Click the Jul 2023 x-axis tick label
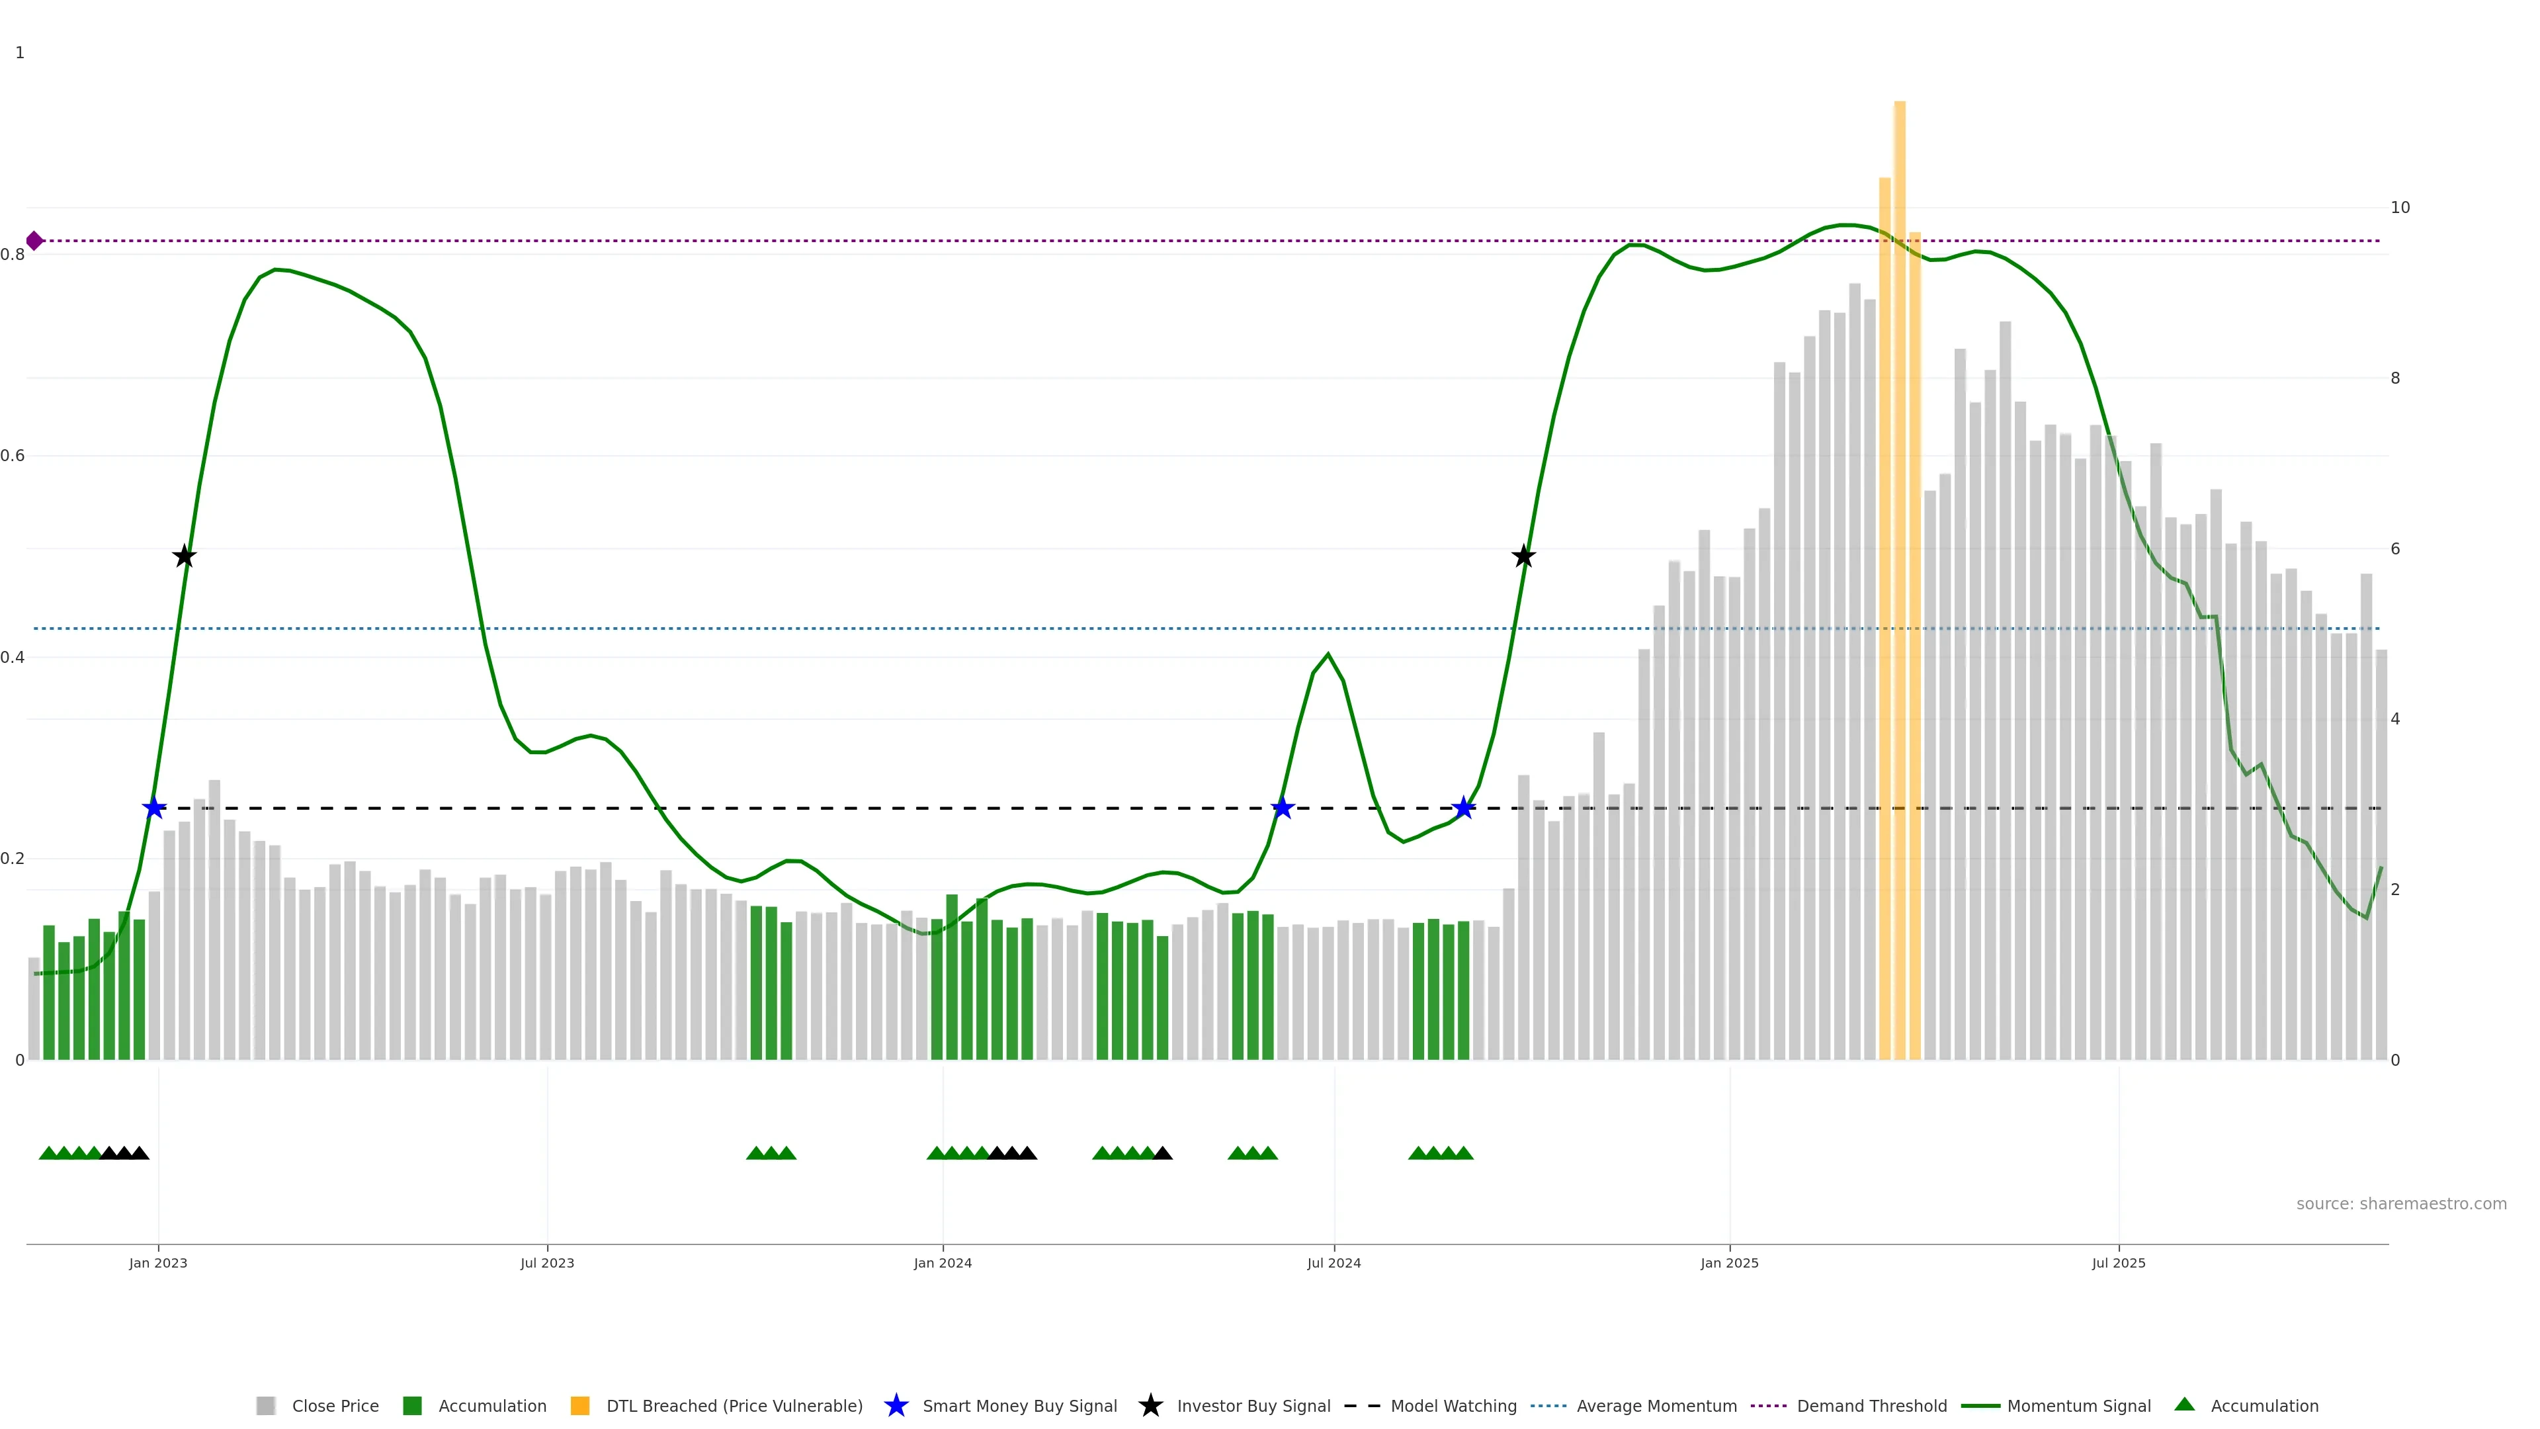The width and height of the screenshot is (2540, 1429). 547,1262
